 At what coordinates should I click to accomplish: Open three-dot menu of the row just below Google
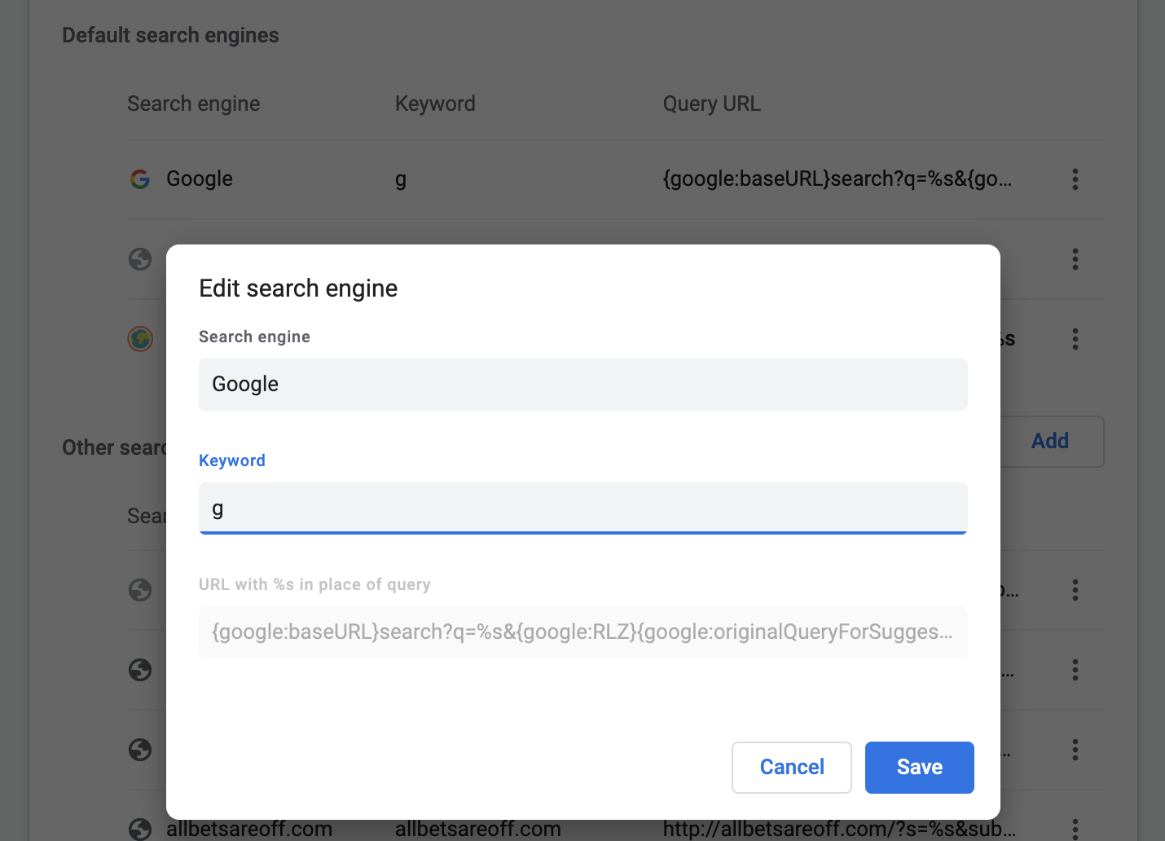click(1075, 259)
